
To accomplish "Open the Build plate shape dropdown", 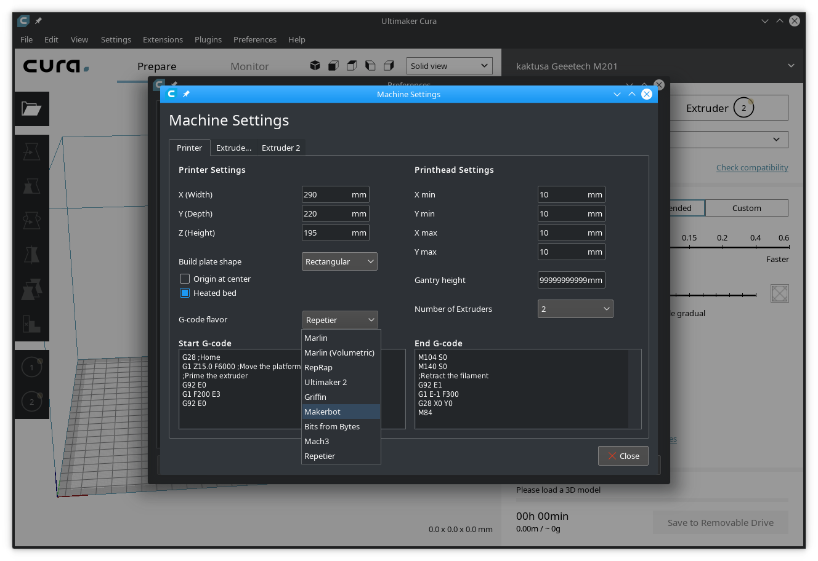I will [x=339, y=261].
